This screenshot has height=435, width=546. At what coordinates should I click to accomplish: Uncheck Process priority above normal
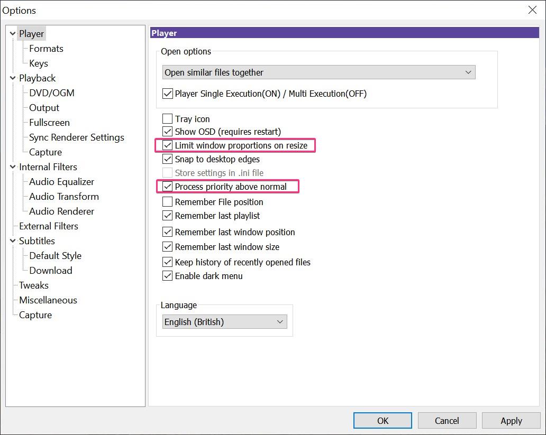(168, 187)
